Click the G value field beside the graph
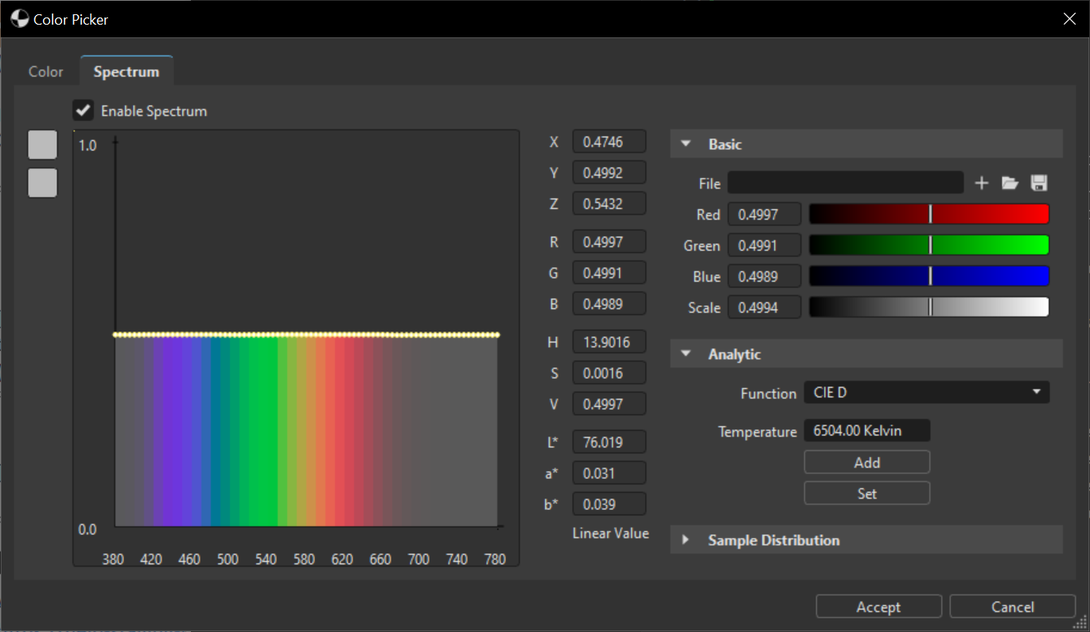Viewport: 1090px width, 632px height. [x=609, y=273]
